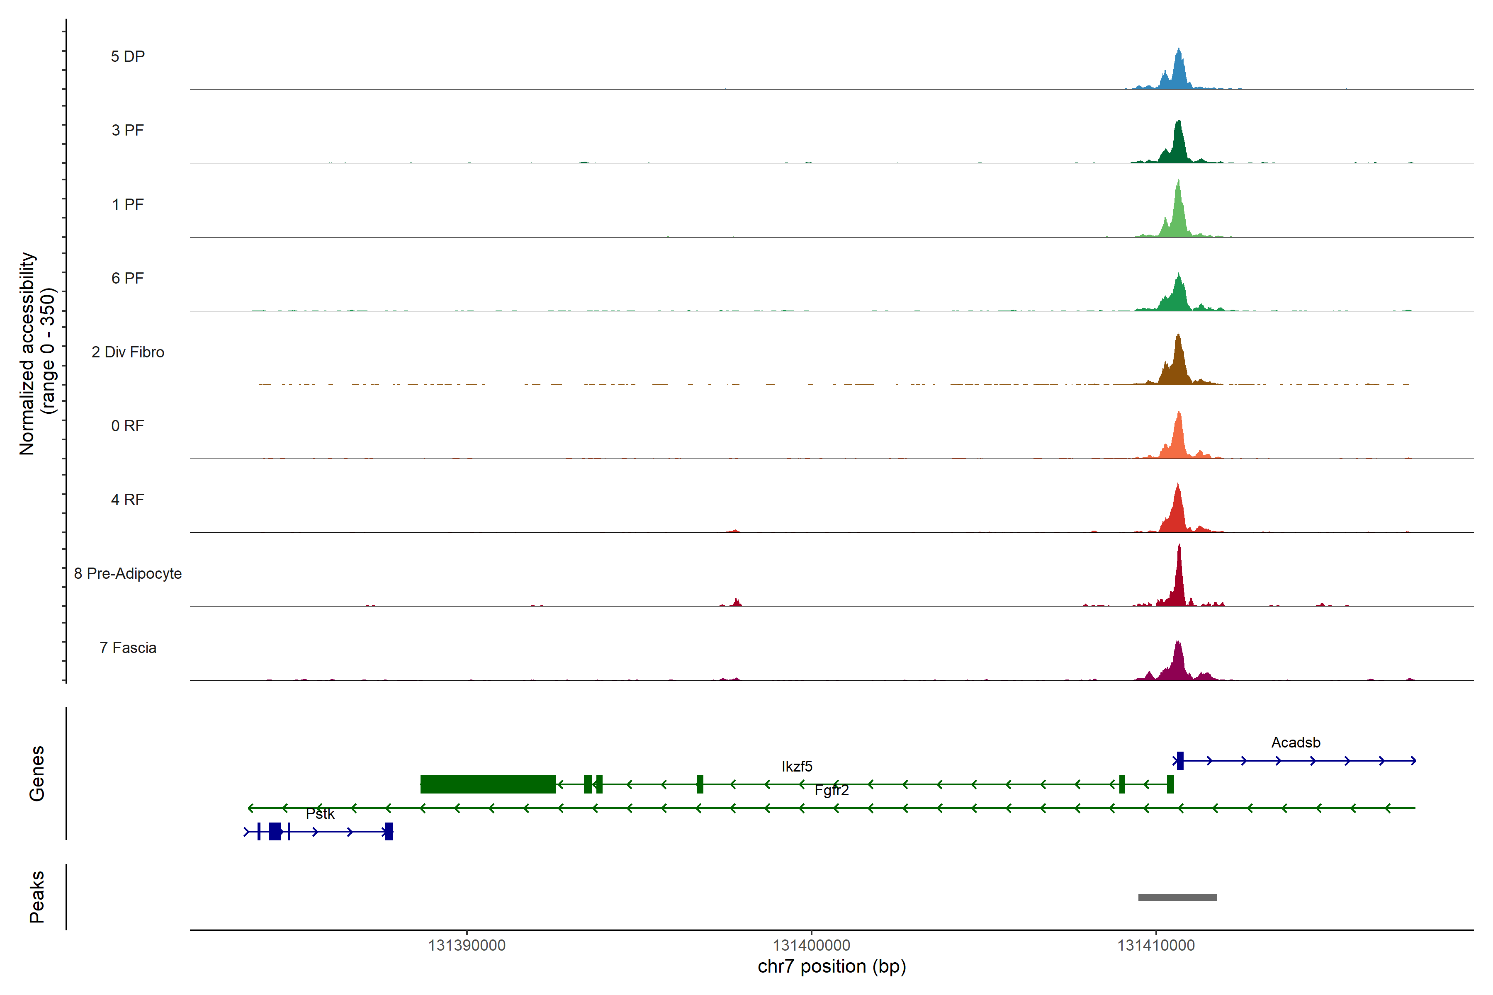Click the 7 Fascia track label

128,648
